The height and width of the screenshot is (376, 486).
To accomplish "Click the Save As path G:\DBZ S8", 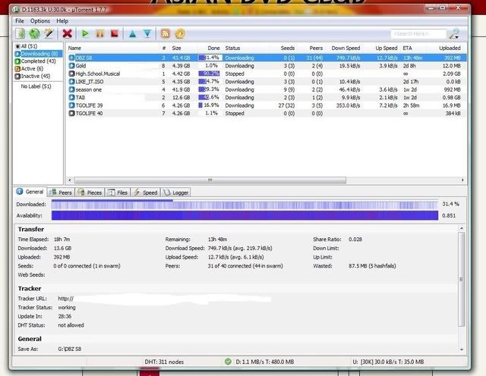I will point(70,349).
